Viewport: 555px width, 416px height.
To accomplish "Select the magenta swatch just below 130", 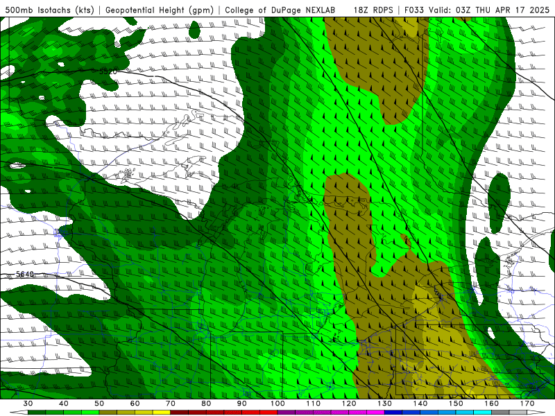I will 375,412.
